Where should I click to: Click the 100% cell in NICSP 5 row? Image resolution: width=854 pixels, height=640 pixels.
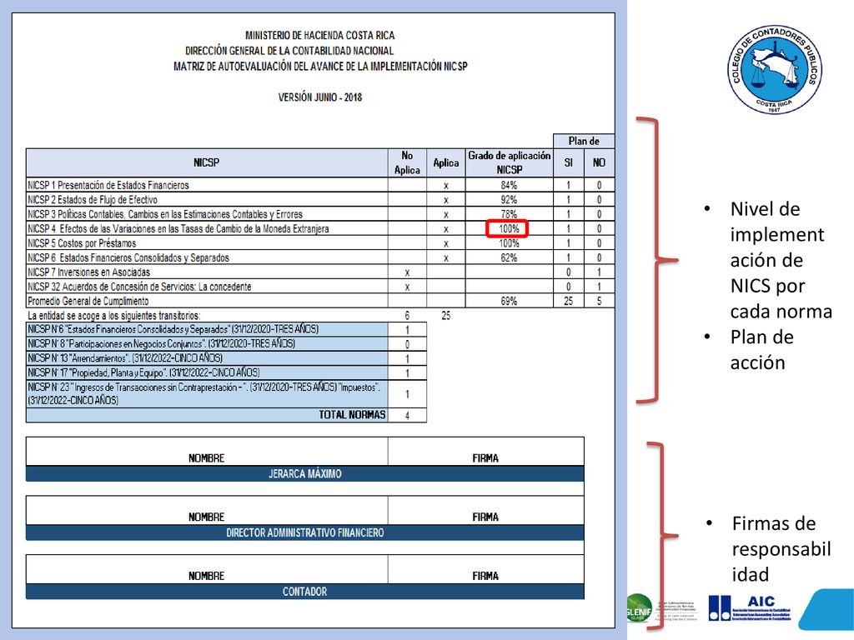(x=510, y=242)
